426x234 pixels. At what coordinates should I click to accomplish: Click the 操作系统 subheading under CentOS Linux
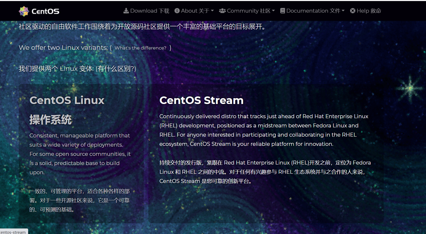pos(51,120)
